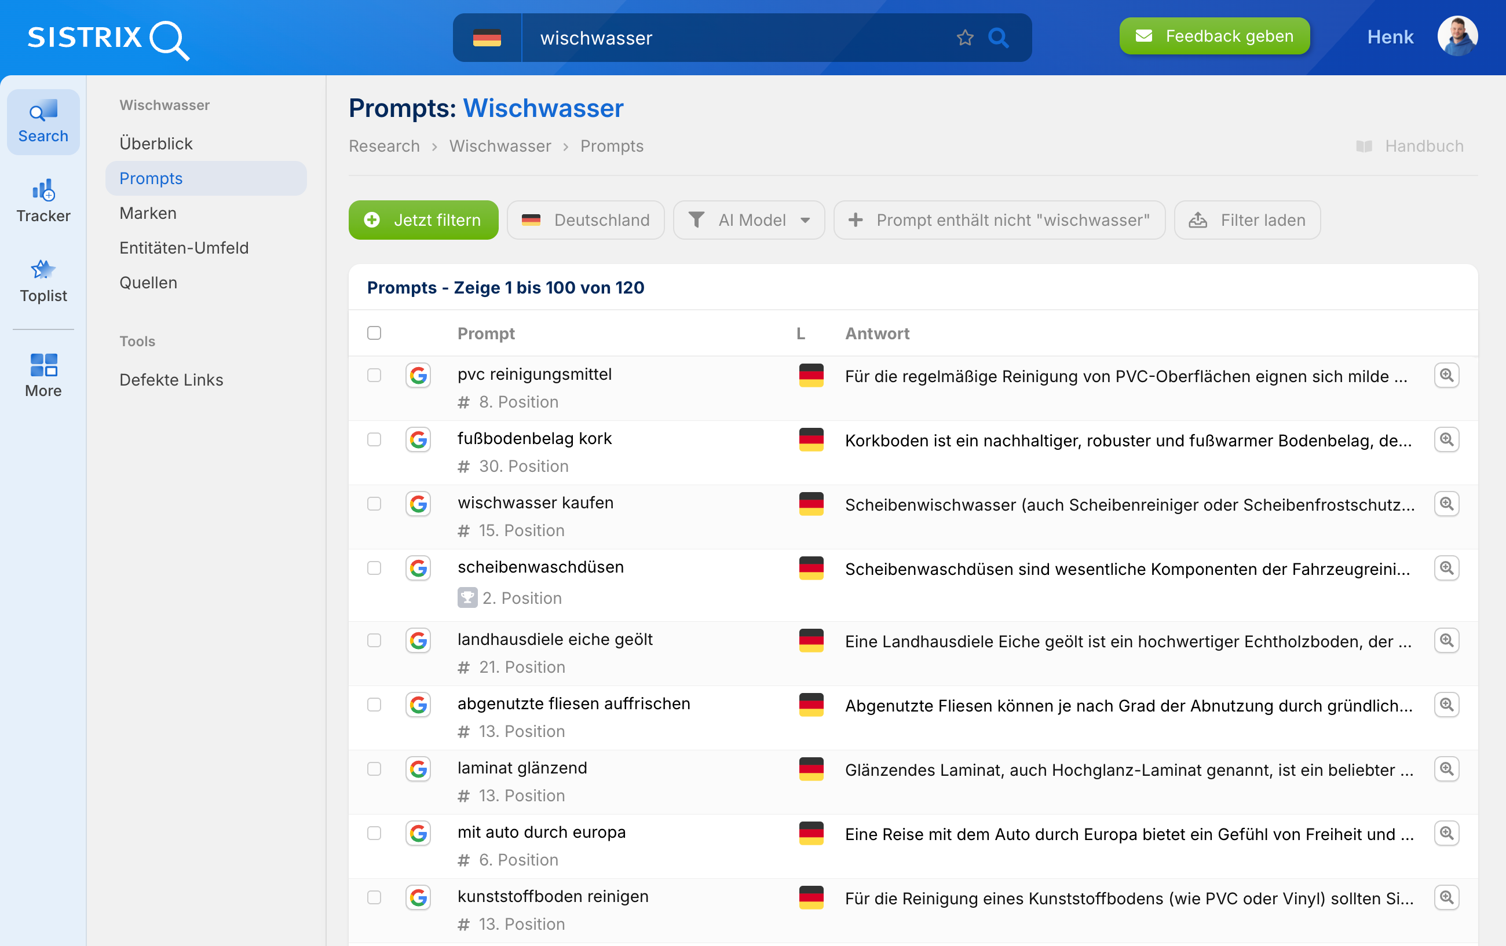Click the Google icon next to 'wischwasser kaufen'
The image size is (1506, 946).
pos(418,504)
